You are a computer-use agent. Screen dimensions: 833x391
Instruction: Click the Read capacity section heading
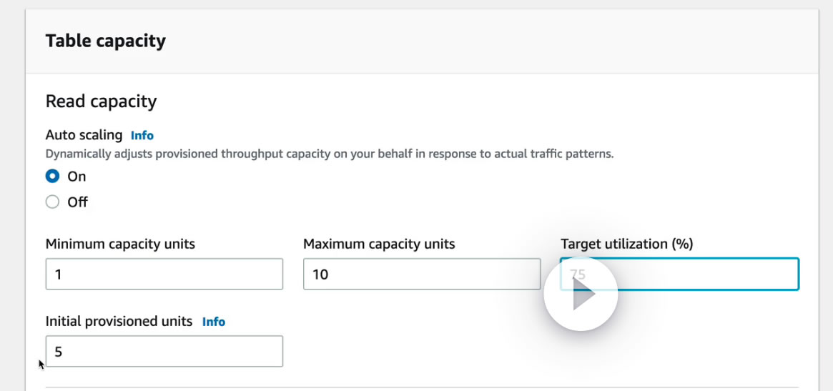[101, 102]
